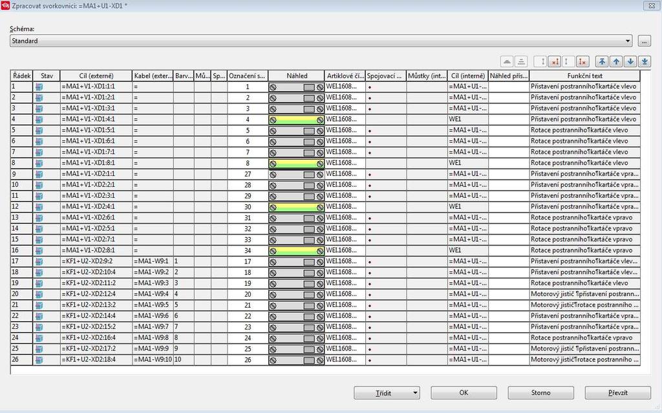The height and width of the screenshot is (413, 662).
Task: Select cable cell =MA1-W9:1
Action: pyautogui.click(x=153, y=261)
